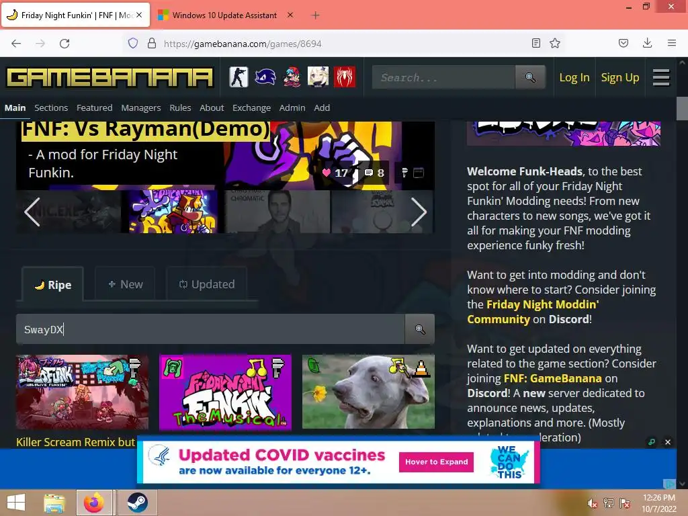The width and height of the screenshot is (688, 516).
Task: Open Firefox downloads panel
Action: 647,43
